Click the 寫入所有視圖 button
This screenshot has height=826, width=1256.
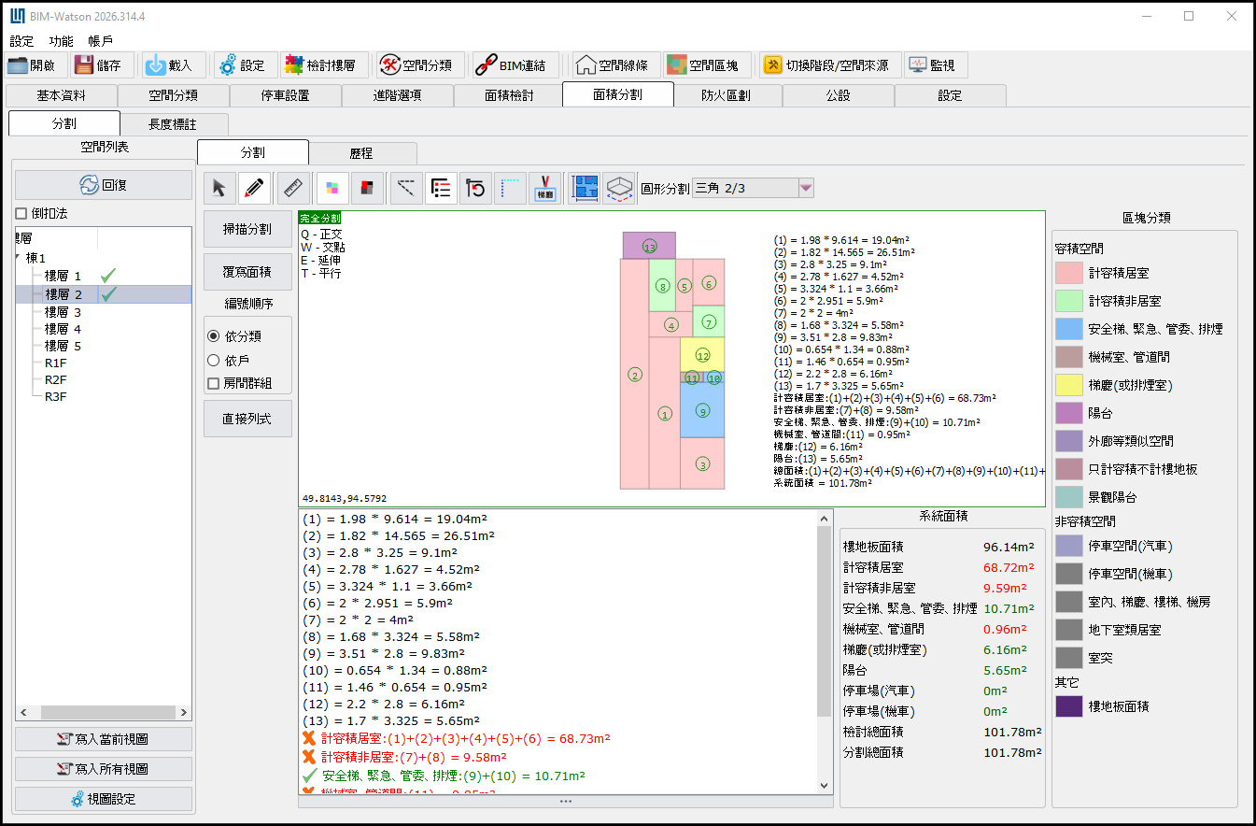pyautogui.click(x=104, y=769)
